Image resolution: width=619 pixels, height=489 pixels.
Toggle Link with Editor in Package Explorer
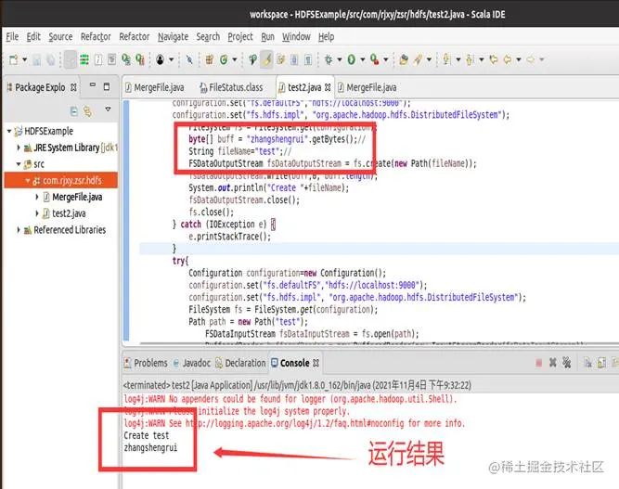[x=87, y=111]
